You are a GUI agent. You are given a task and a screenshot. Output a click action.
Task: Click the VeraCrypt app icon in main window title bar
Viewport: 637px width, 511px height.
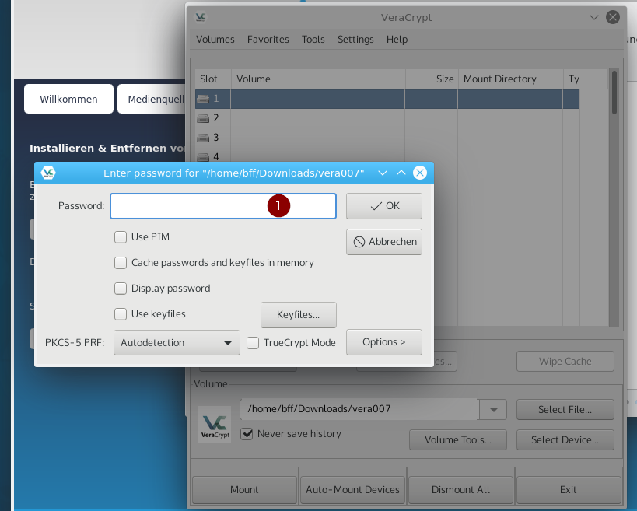201,17
